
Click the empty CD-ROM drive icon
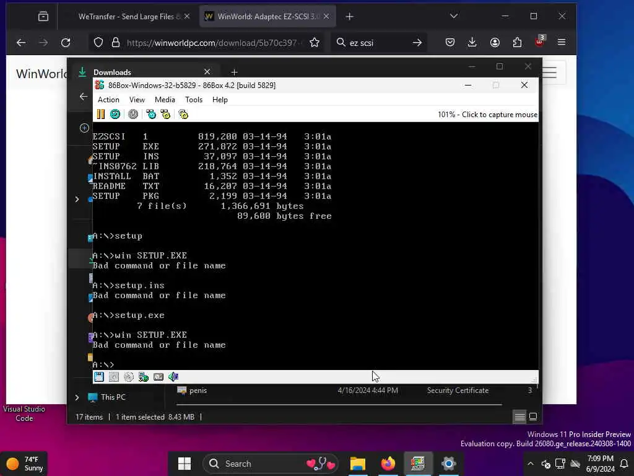(129, 377)
